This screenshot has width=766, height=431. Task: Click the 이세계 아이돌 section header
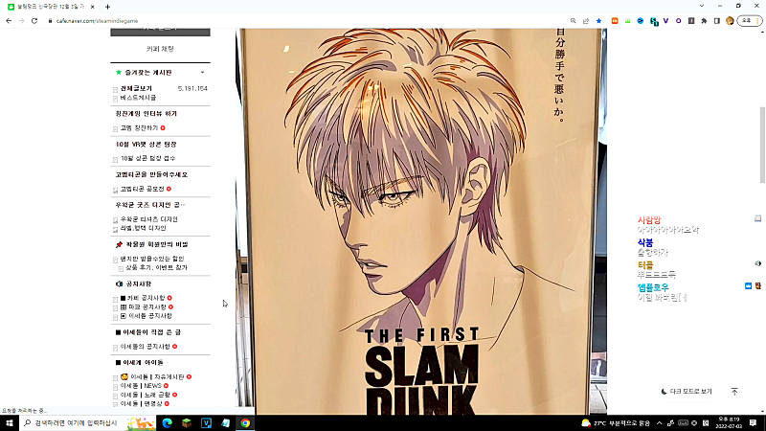point(139,363)
